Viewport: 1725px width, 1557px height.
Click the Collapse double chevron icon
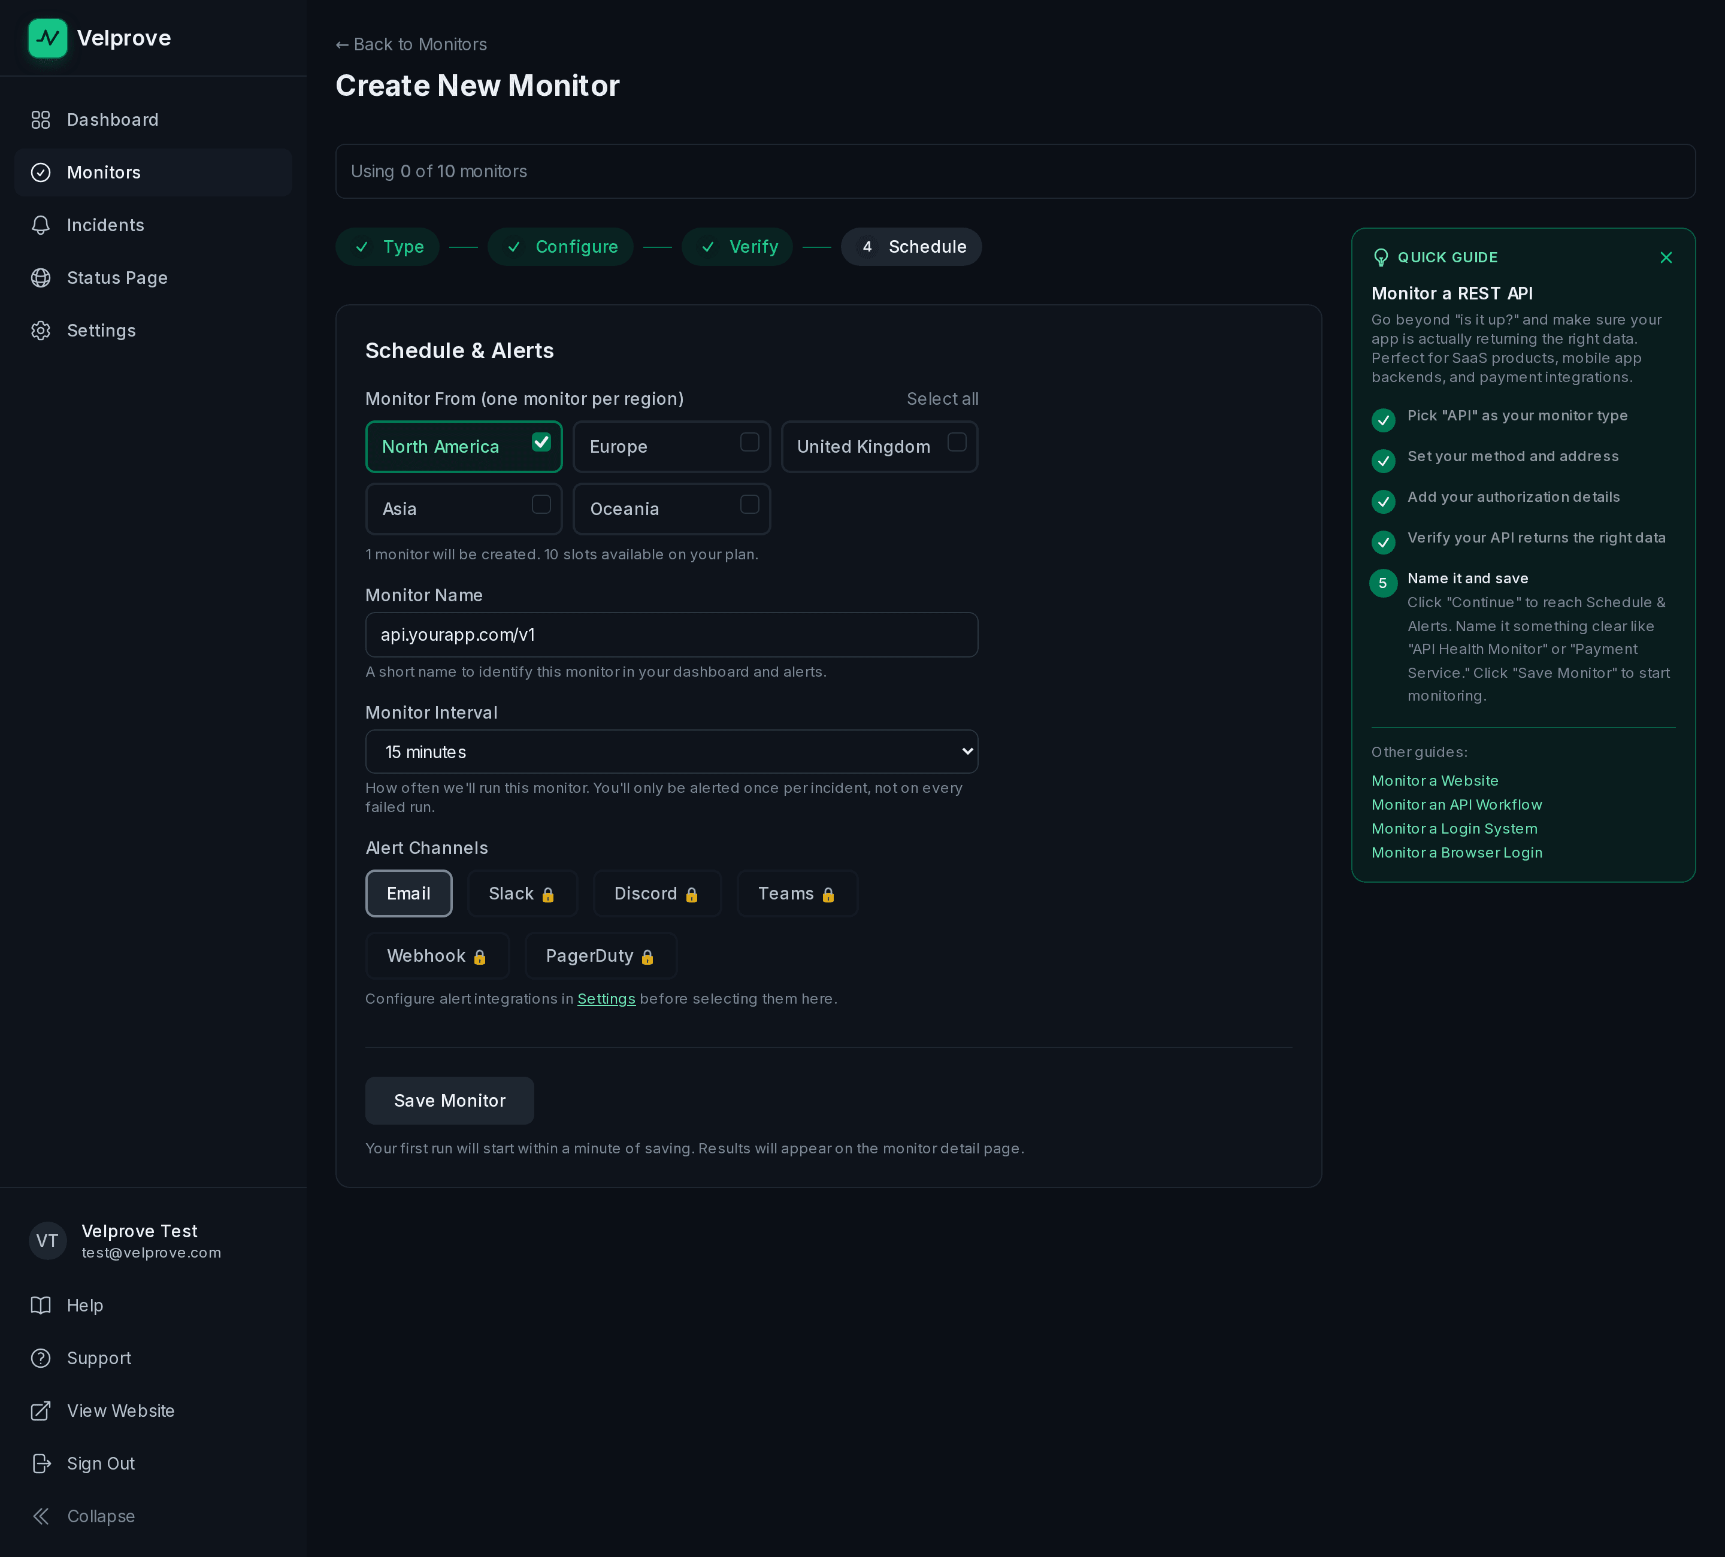(40, 1516)
